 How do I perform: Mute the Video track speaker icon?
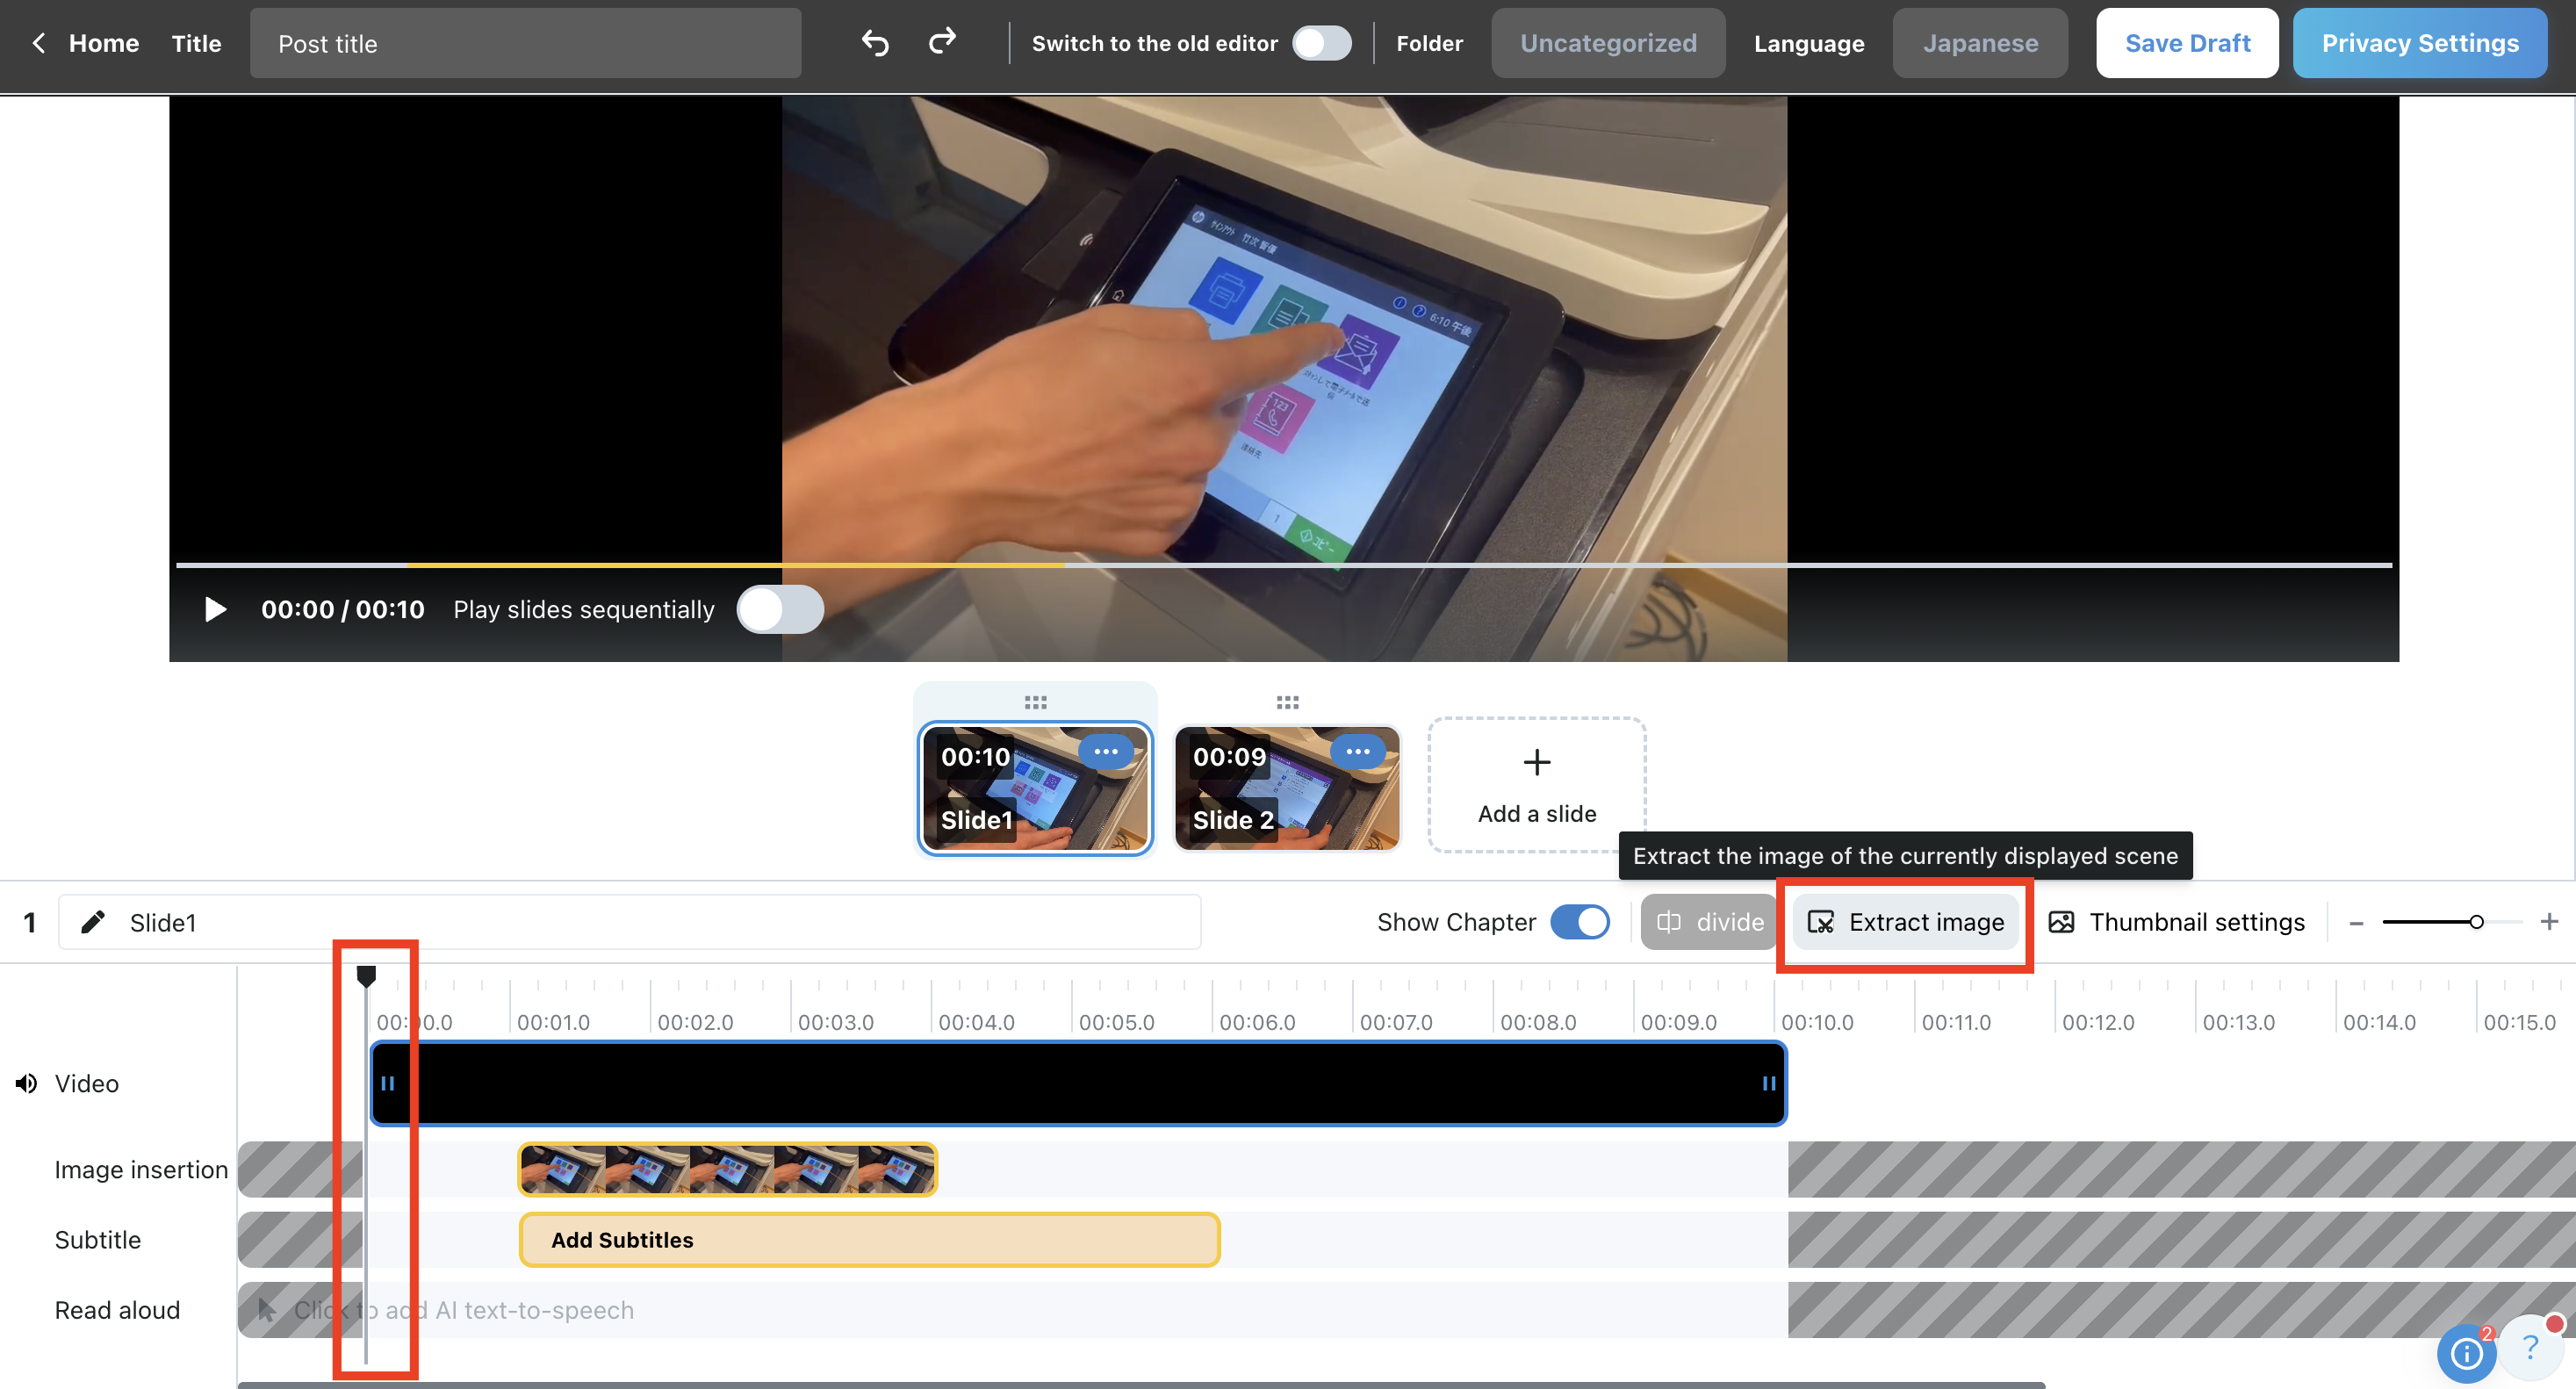click(x=27, y=1083)
